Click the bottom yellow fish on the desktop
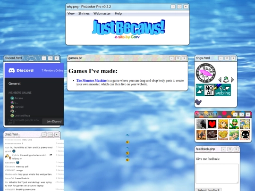255x191 pixels. [x=127, y=160]
